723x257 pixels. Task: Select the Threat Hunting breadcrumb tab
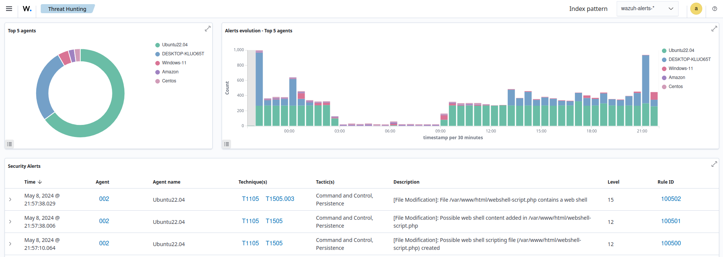(x=67, y=9)
